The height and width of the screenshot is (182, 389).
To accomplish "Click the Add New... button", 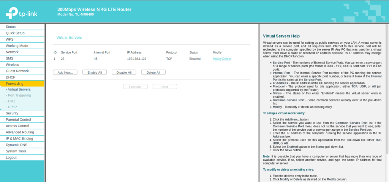I will [x=65, y=72].
